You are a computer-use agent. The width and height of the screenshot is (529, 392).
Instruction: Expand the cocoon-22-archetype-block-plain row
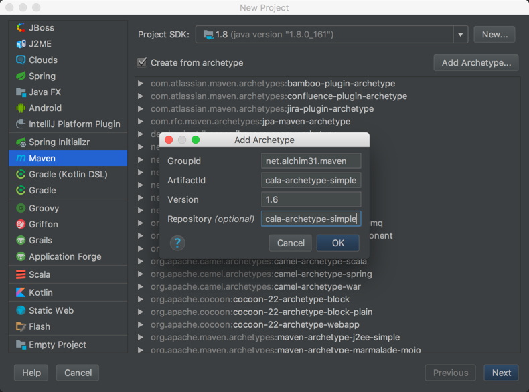pos(141,312)
